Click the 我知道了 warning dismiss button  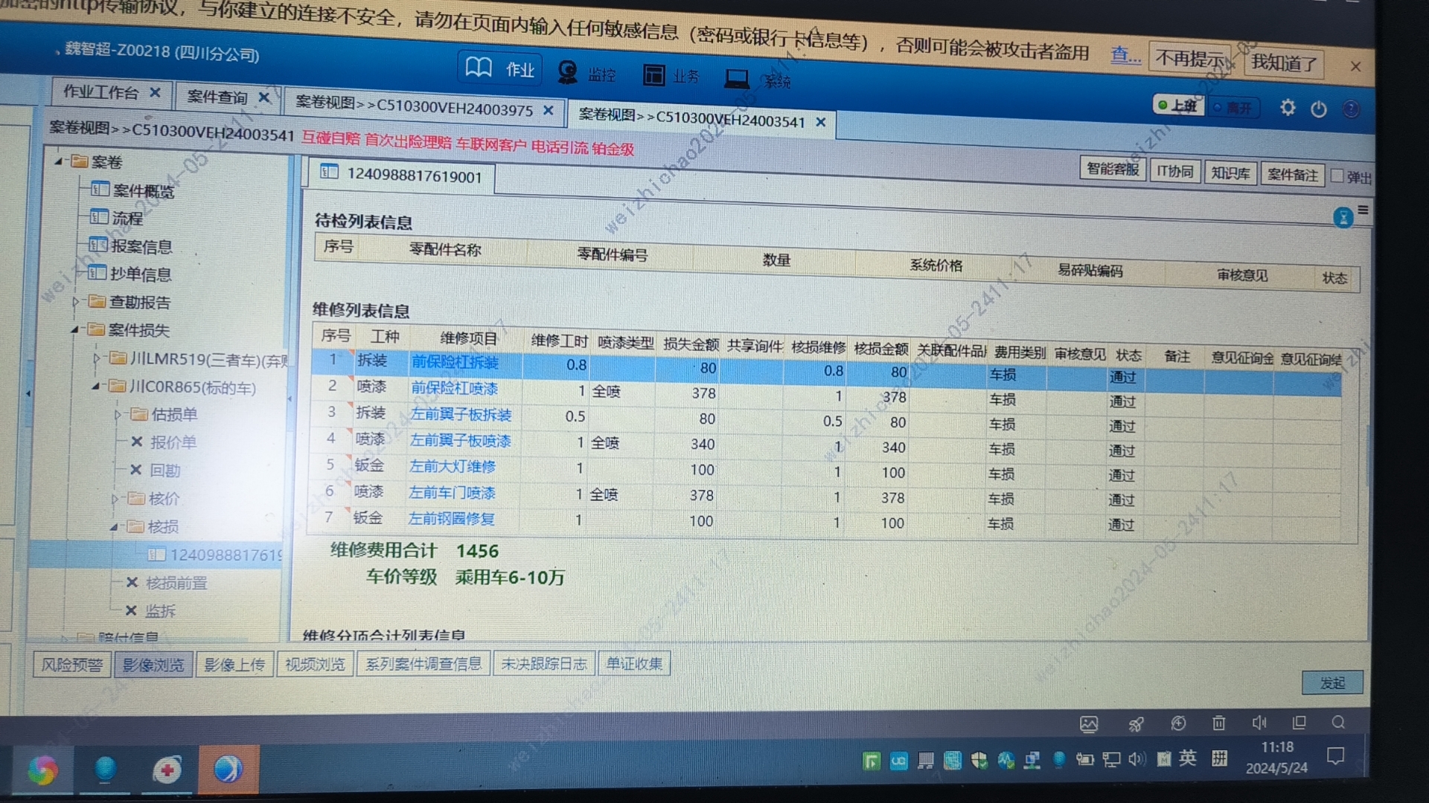coord(1284,62)
